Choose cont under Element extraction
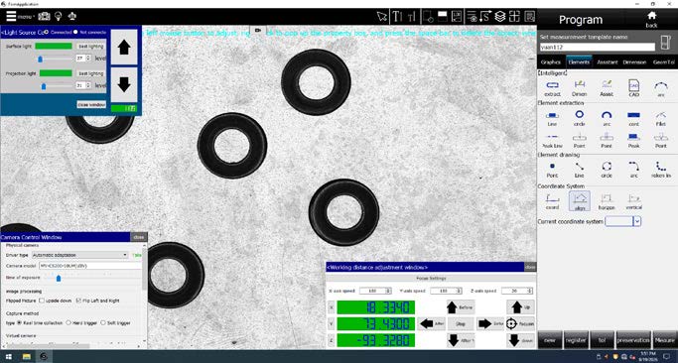Image resolution: width=678 pixels, height=363 pixels. (634, 118)
